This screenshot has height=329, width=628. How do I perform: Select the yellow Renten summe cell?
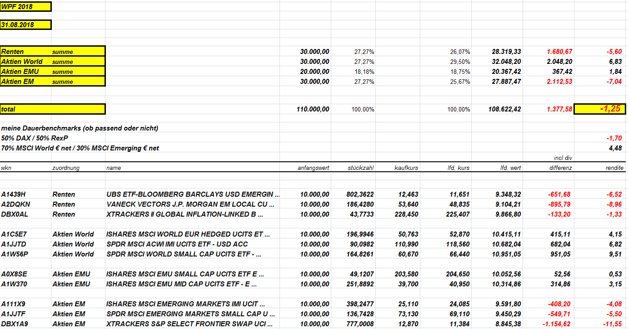pos(53,51)
